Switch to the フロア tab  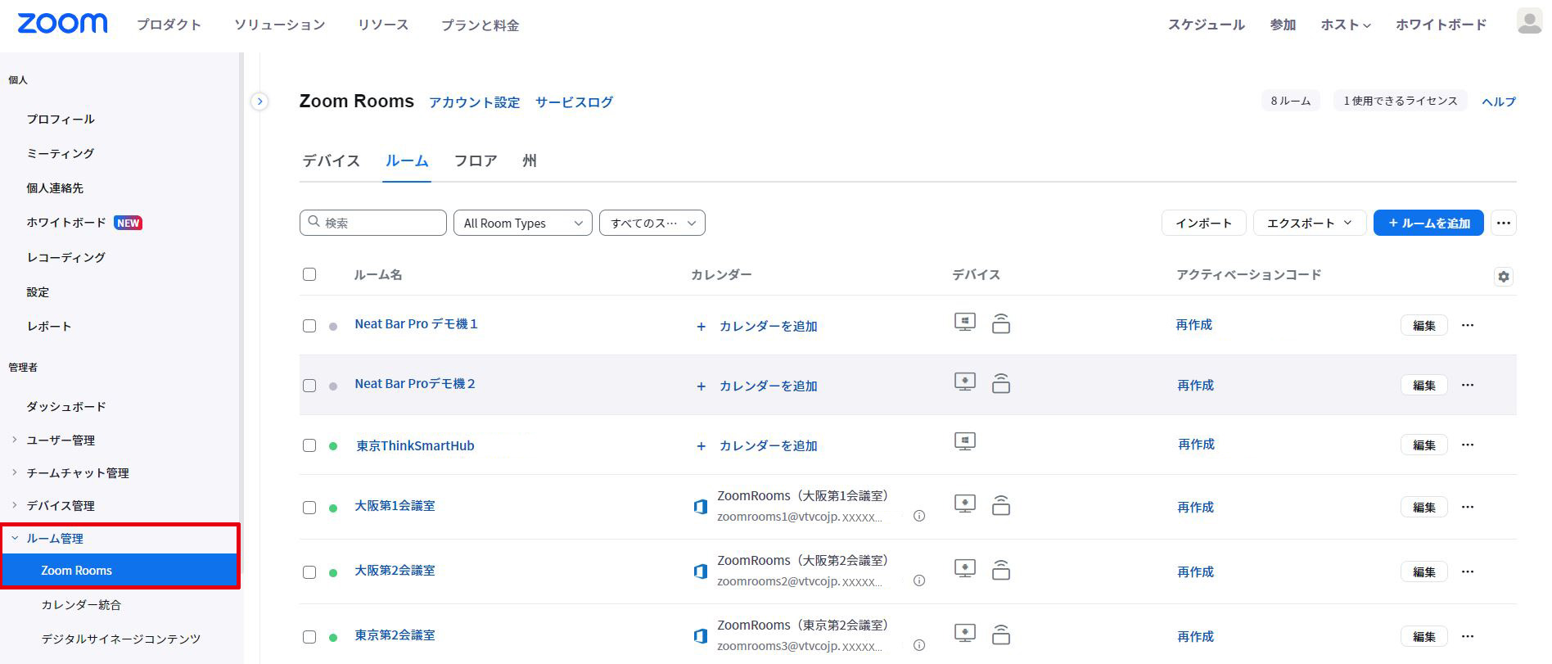(476, 160)
